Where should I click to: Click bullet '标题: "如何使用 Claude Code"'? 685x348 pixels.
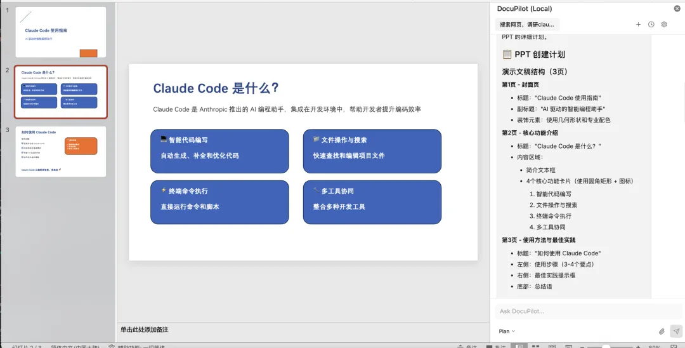pyautogui.click(x=559, y=253)
